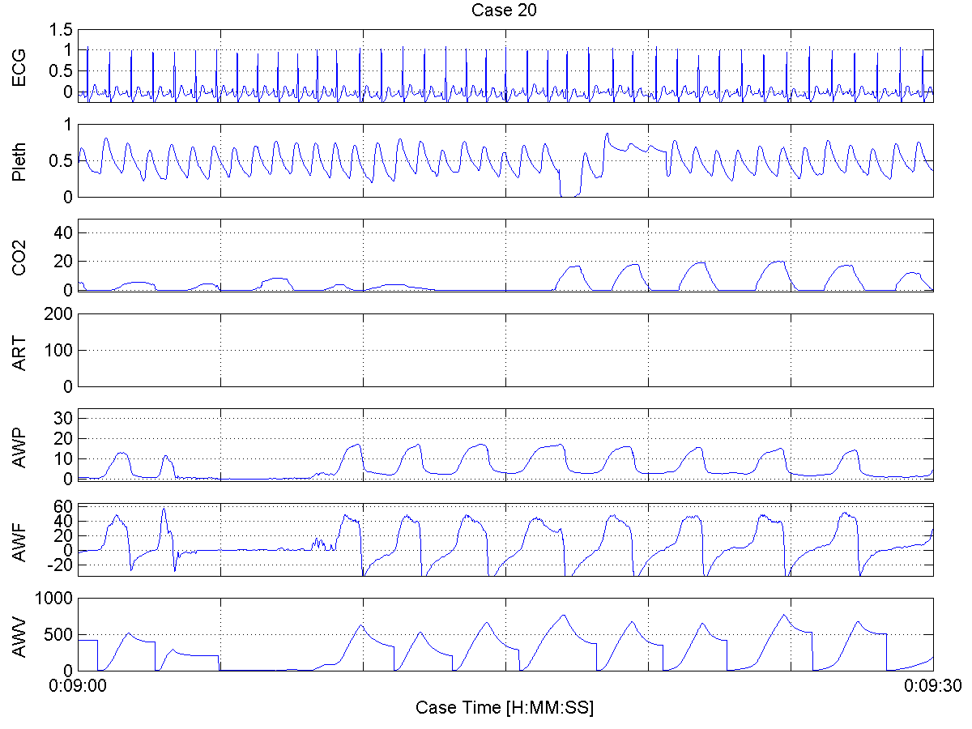The width and height of the screenshot is (972, 729).
Task: Click the 500 tick on AWV axis
Action: [x=60, y=634]
